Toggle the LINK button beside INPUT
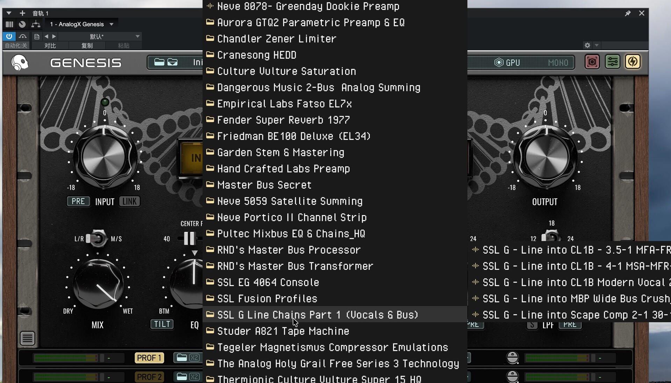Image resolution: width=671 pixels, height=383 pixels. (x=129, y=201)
